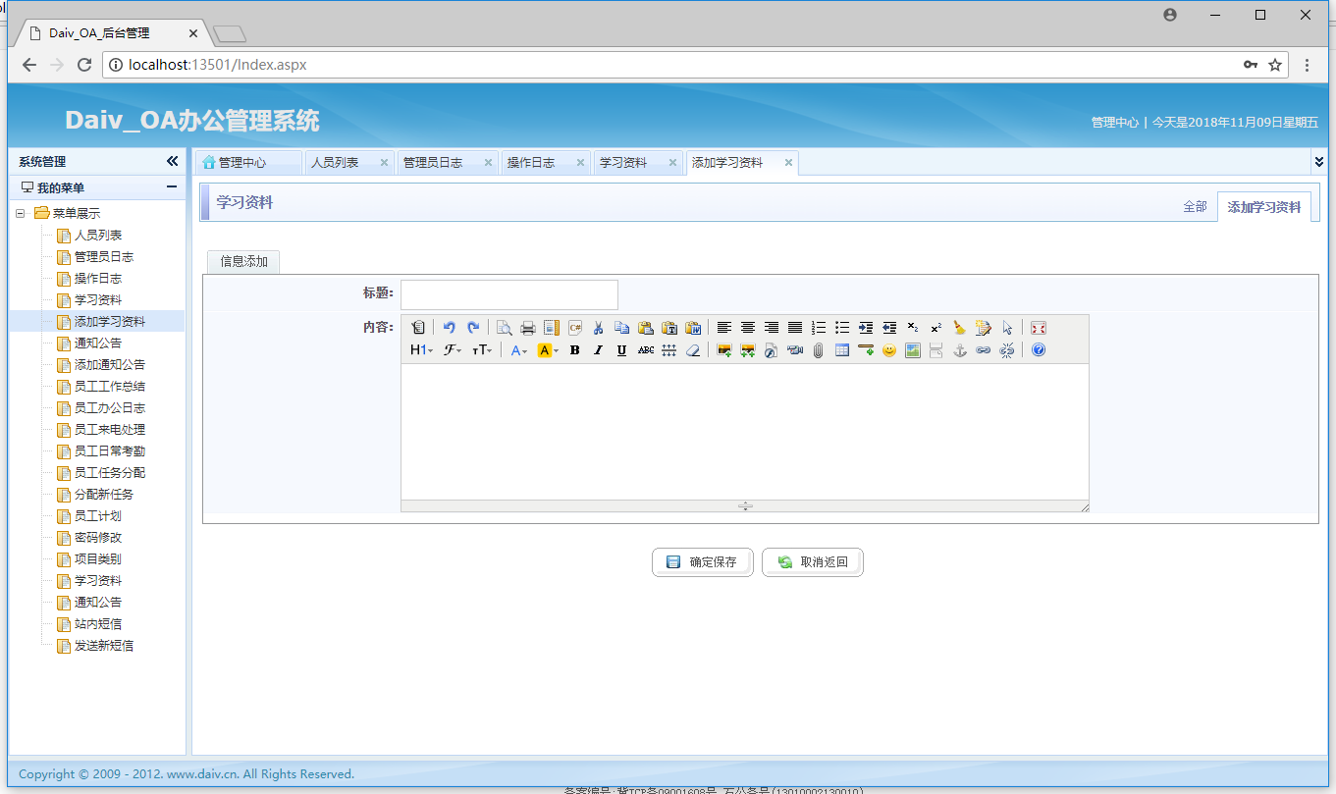
Task: Open 员工日常考勤 in menu tree
Action: point(109,451)
